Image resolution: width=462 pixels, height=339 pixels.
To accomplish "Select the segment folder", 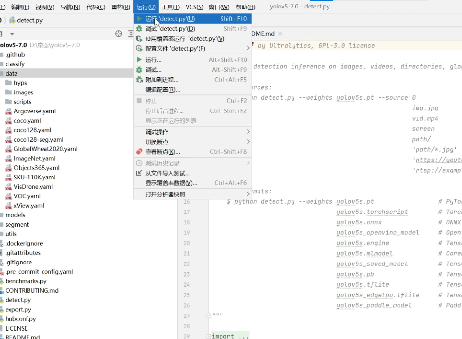I will point(17,225).
